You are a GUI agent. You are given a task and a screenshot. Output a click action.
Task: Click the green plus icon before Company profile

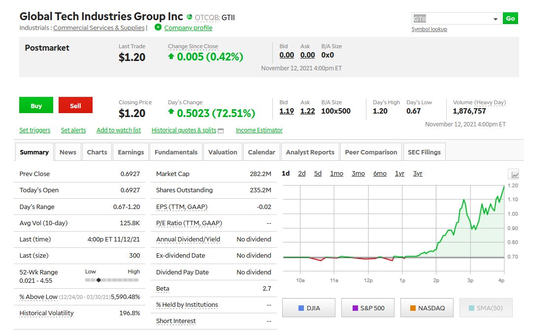(x=158, y=27)
